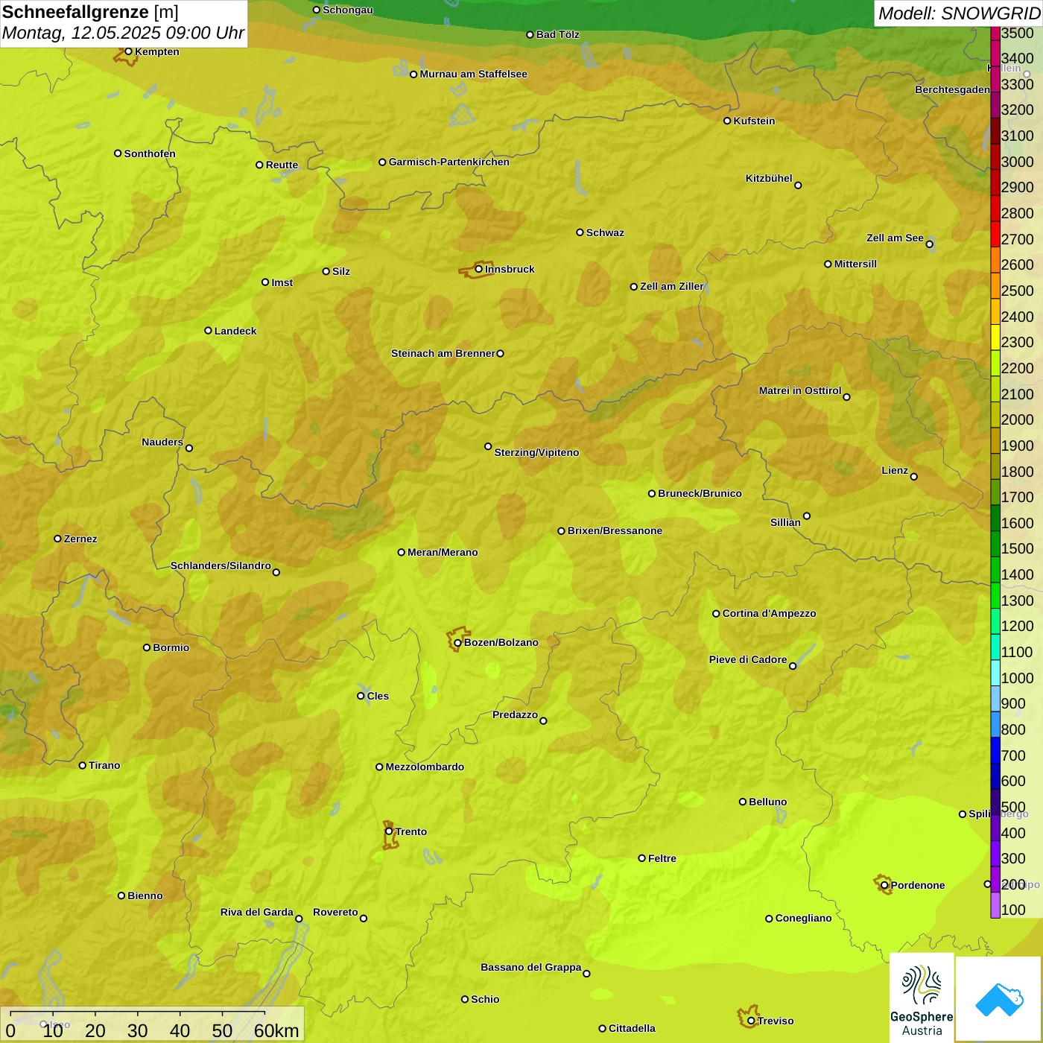1043x1043 pixels.
Task: Click the Riva del Garda label
Action: [257, 912]
